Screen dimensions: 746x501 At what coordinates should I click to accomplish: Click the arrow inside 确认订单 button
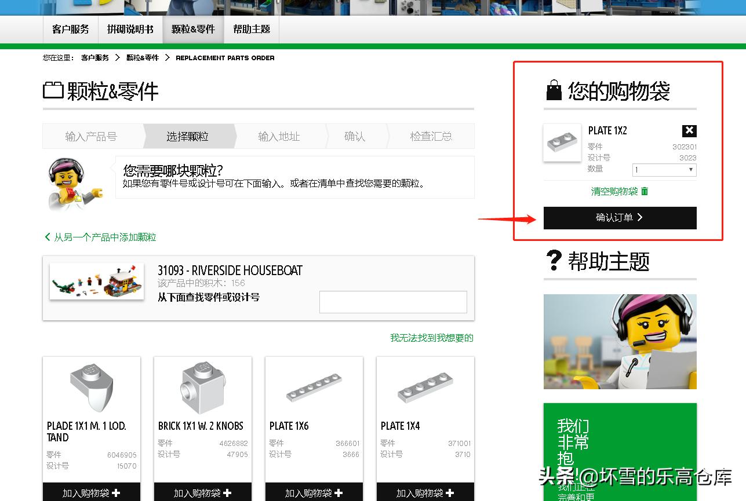click(640, 218)
